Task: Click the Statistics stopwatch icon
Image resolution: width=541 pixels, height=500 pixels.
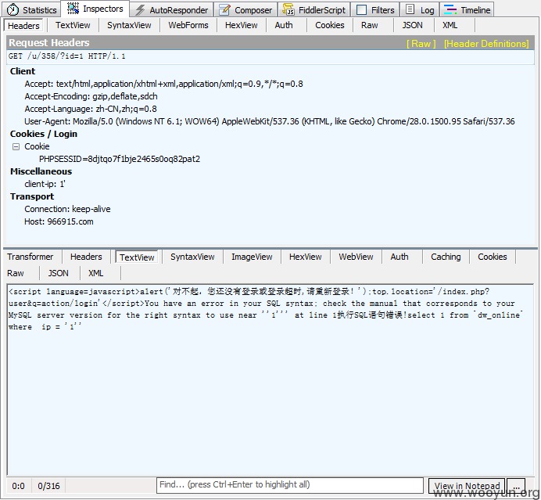Action: [x=13, y=9]
